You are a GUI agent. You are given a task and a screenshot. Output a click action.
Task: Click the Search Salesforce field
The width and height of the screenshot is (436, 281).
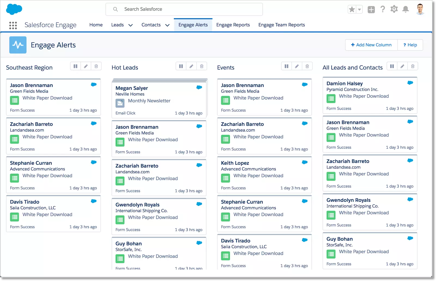tap(184, 9)
